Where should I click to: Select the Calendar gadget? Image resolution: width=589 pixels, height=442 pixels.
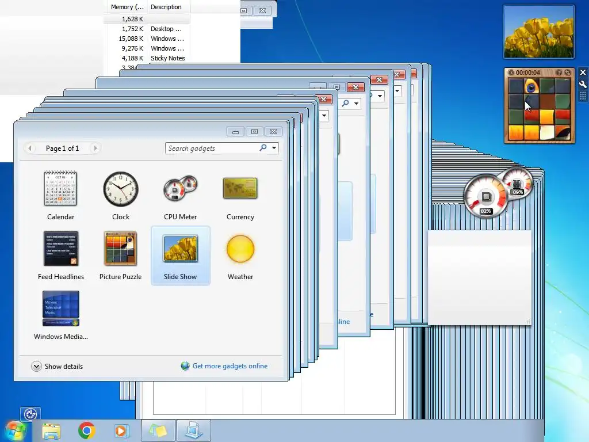click(x=60, y=196)
